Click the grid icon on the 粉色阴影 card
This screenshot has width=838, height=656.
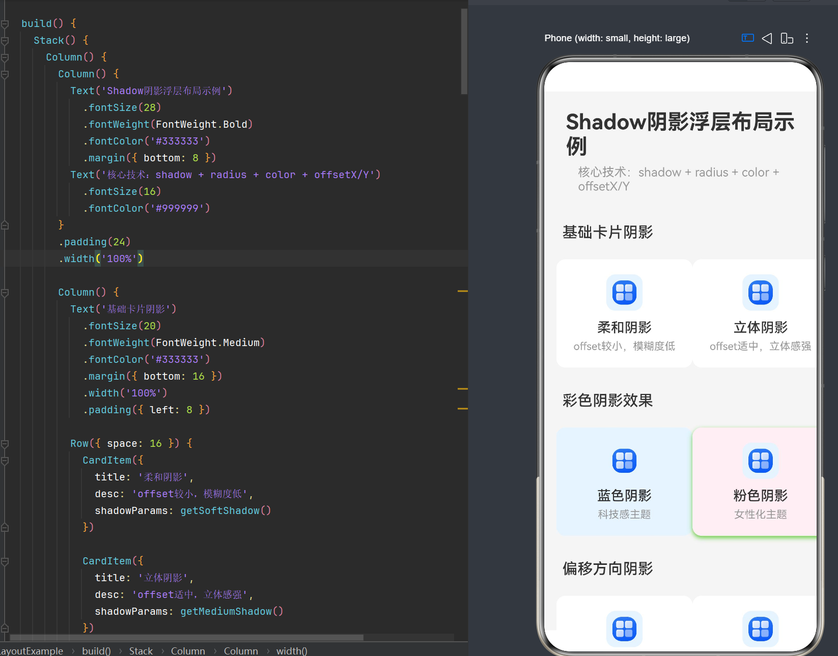(761, 461)
